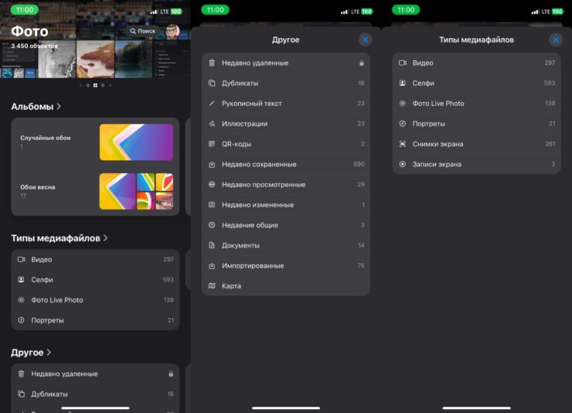Select the Недавно сохраненные row
The width and height of the screenshot is (572, 413).
(x=286, y=164)
